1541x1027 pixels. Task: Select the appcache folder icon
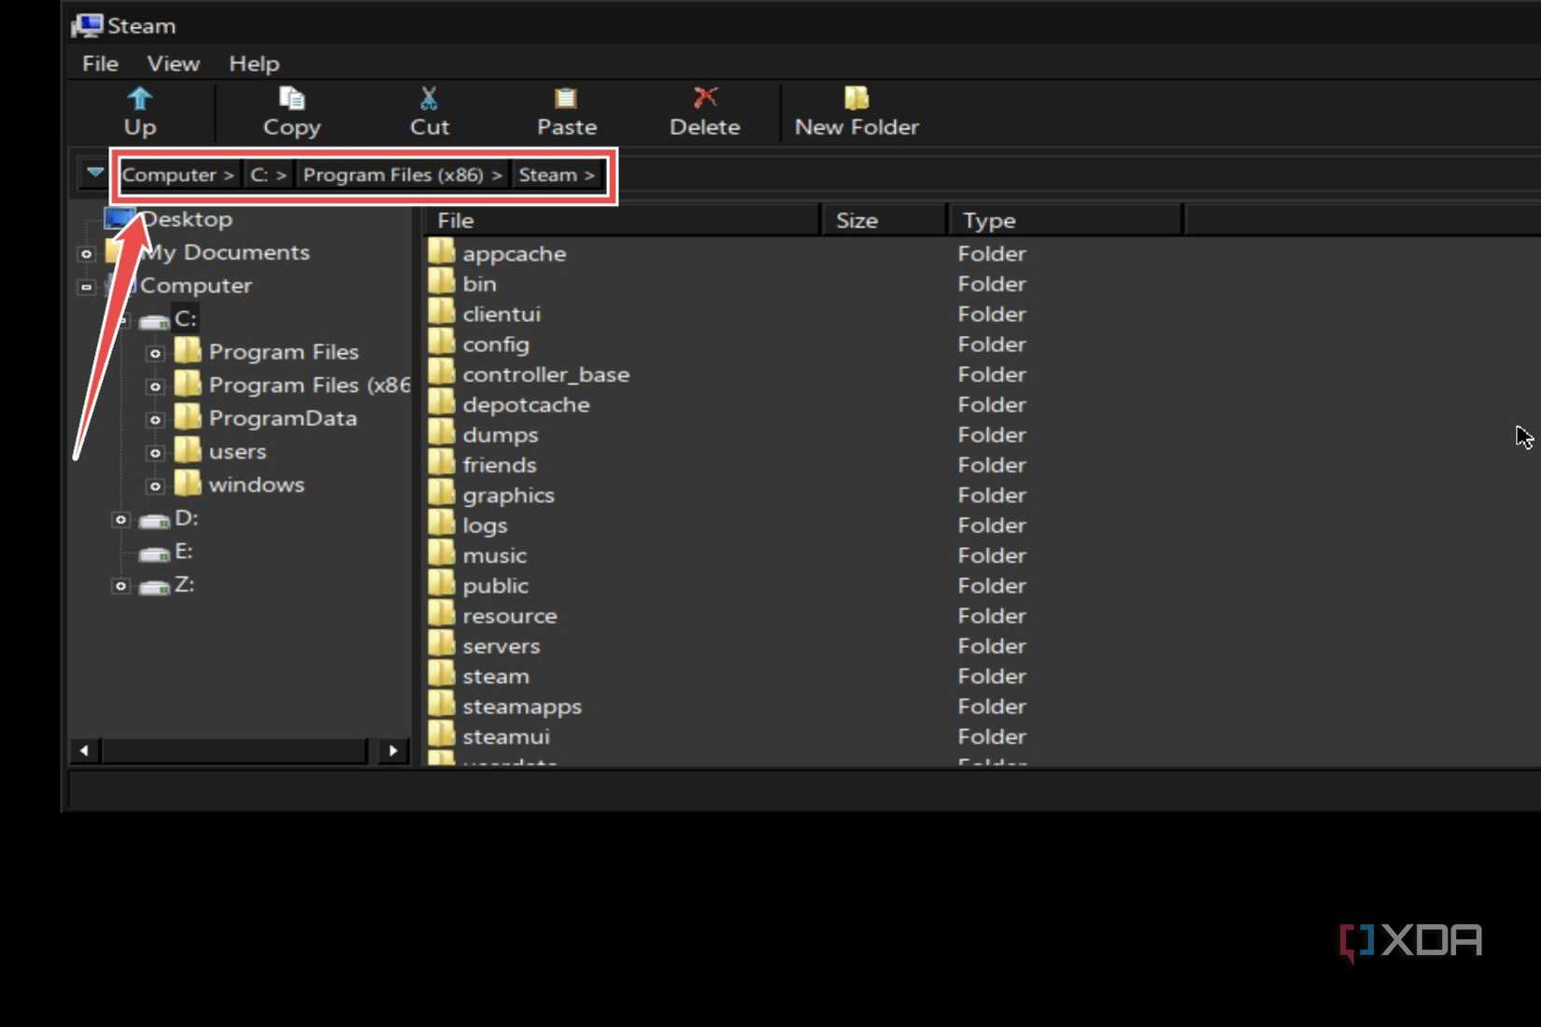click(x=441, y=252)
